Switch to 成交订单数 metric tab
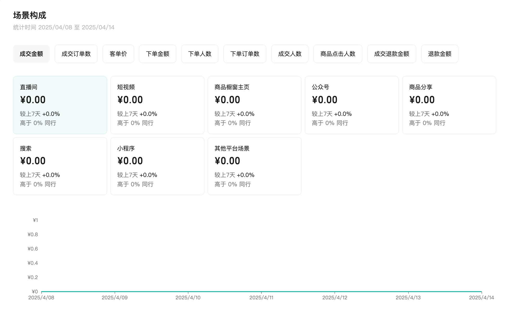This screenshot has width=505, height=316. pyautogui.click(x=76, y=54)
